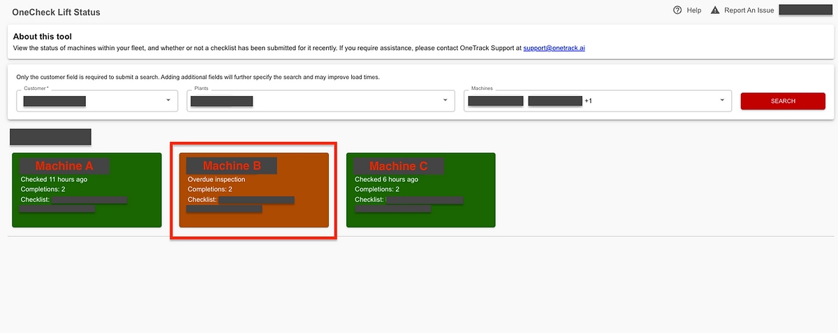The width and height of the screenshot is (838, 333).
Task: Click the red SEARCH button
Action: 783,101
